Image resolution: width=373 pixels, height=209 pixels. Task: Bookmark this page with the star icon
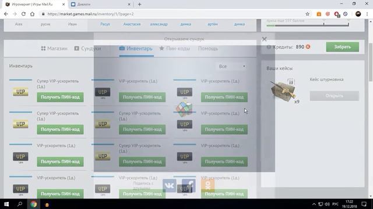pos(307,14)
